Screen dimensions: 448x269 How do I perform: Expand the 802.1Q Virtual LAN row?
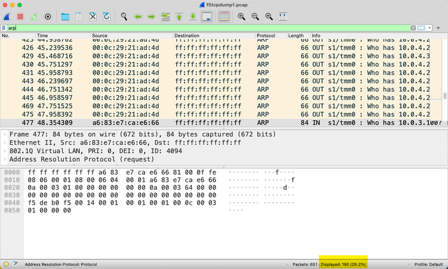tap(5, 151)
